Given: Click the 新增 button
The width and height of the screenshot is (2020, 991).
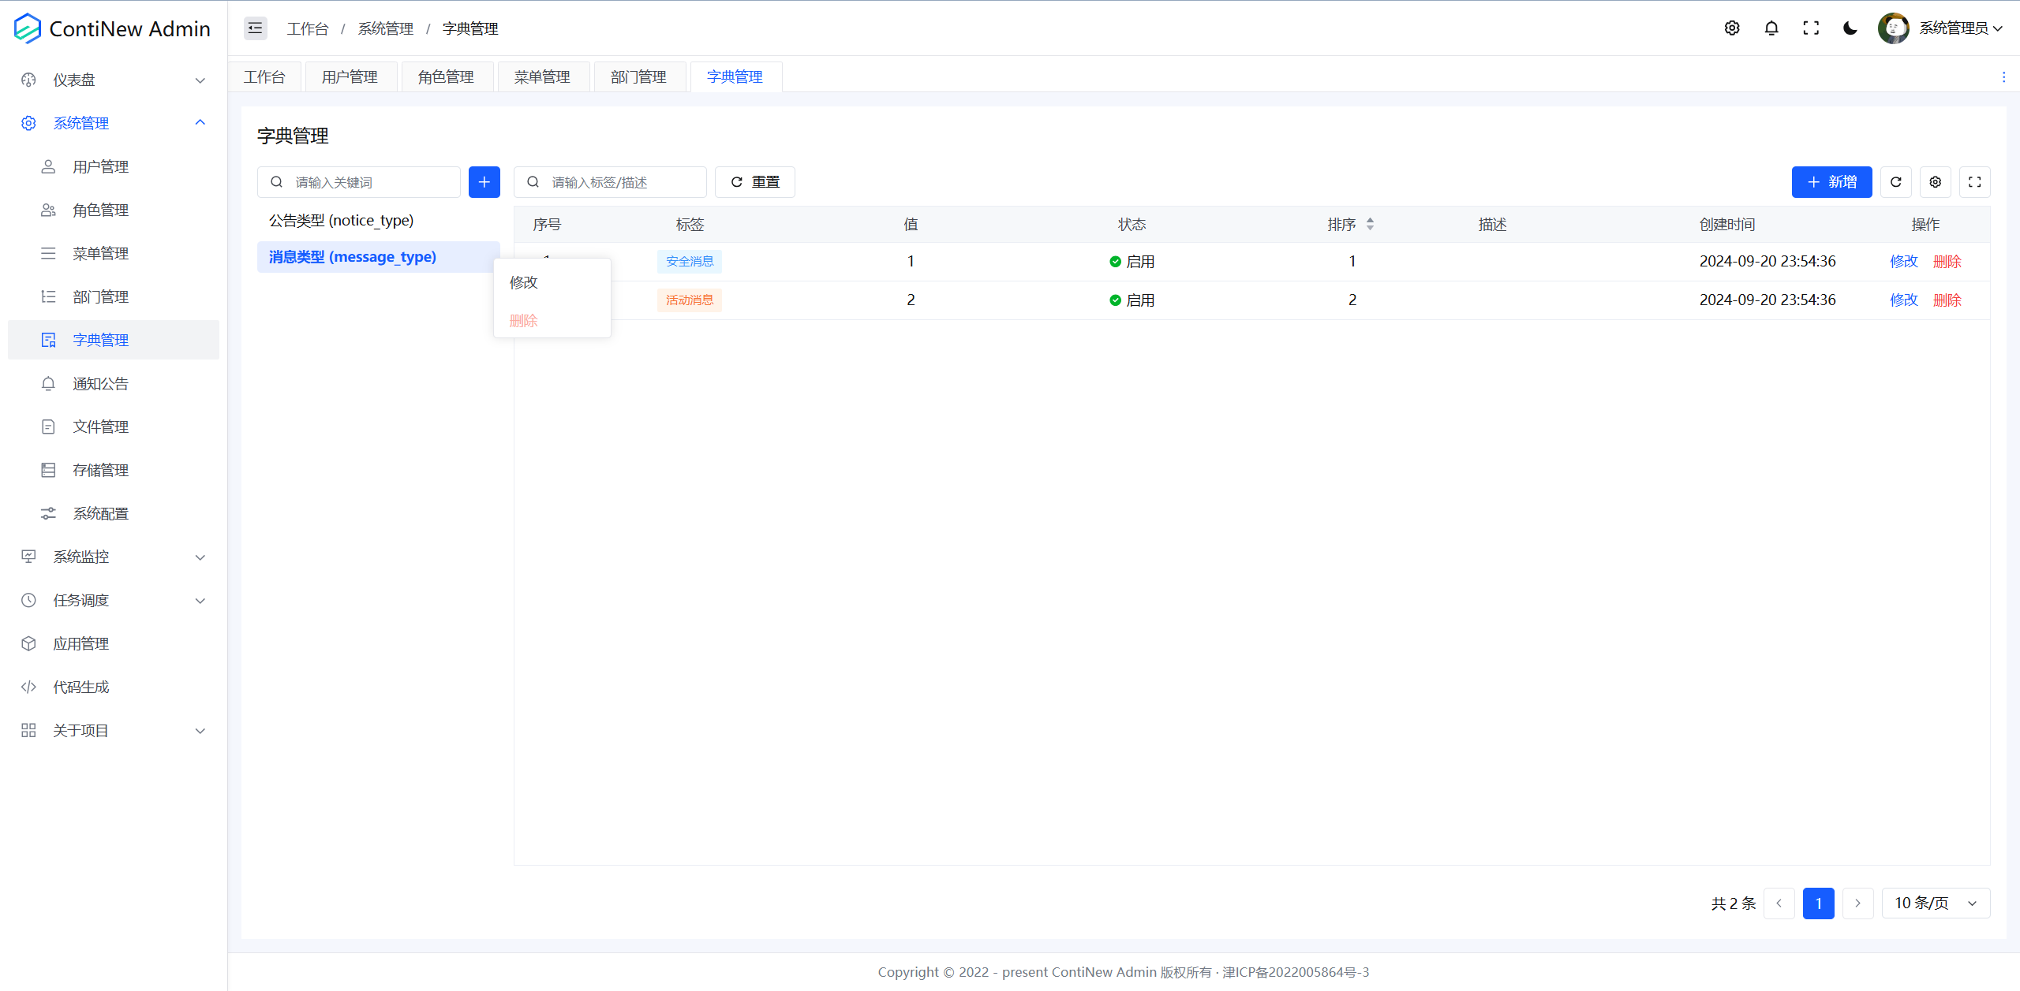Looking at the screenshot, I should tap(1831, 182).
